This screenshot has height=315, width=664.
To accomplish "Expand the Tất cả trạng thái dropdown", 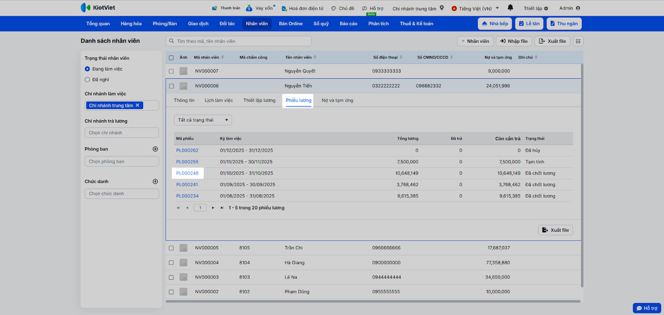I will click(x=203, y=120).
